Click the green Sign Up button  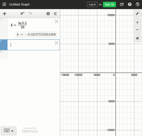pos(109,4)
